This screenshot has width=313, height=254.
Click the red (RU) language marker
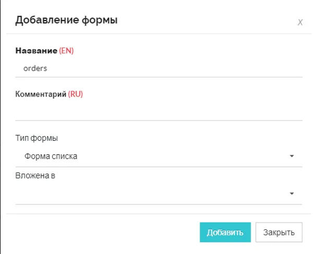point(76,94)
